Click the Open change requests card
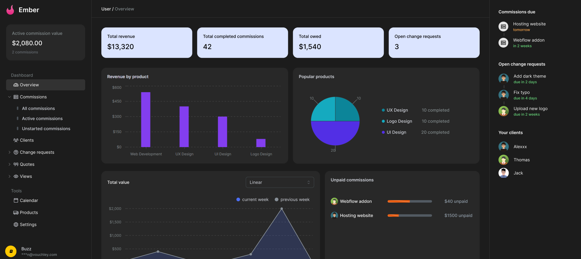Screen dimensions: 581x259 pos(434,43)
